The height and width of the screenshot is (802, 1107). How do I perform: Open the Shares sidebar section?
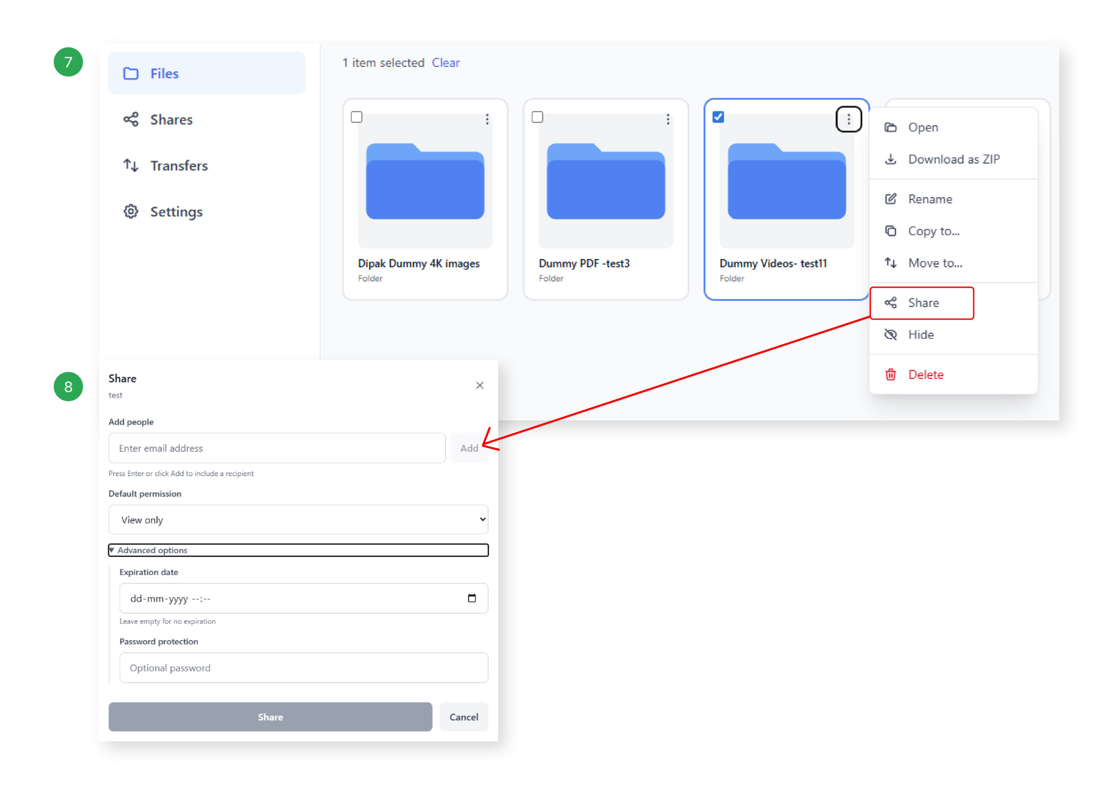(170, 120)
